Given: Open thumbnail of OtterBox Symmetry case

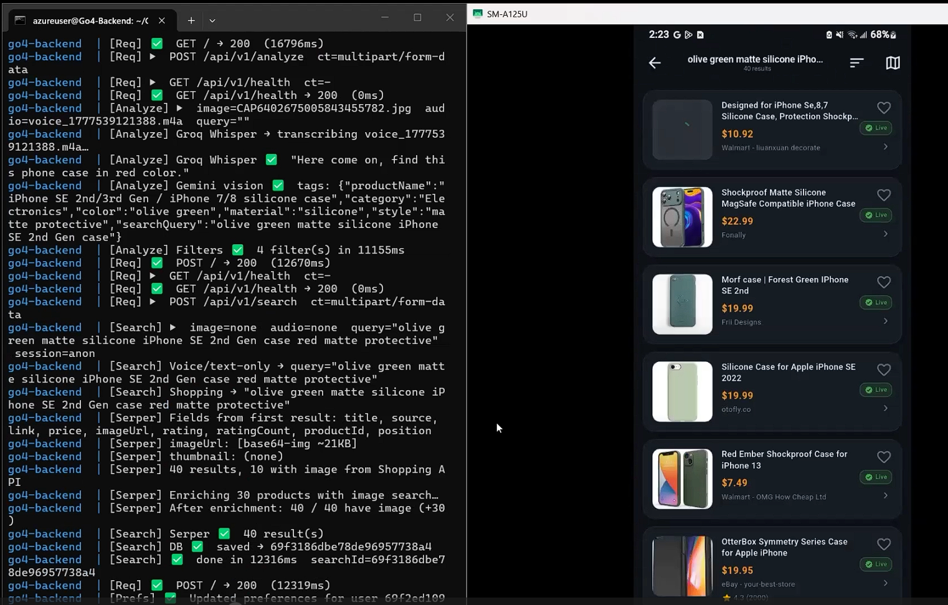Looking at the screenshot, I should [682, 566].
